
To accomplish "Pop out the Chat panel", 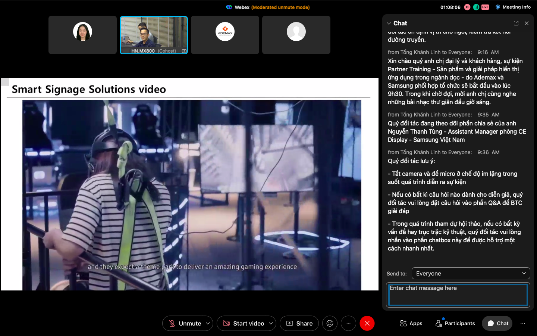I will tap(516, 23).
